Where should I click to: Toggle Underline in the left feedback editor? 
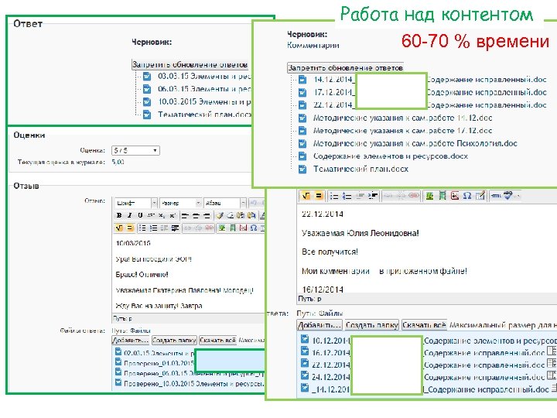140,215
